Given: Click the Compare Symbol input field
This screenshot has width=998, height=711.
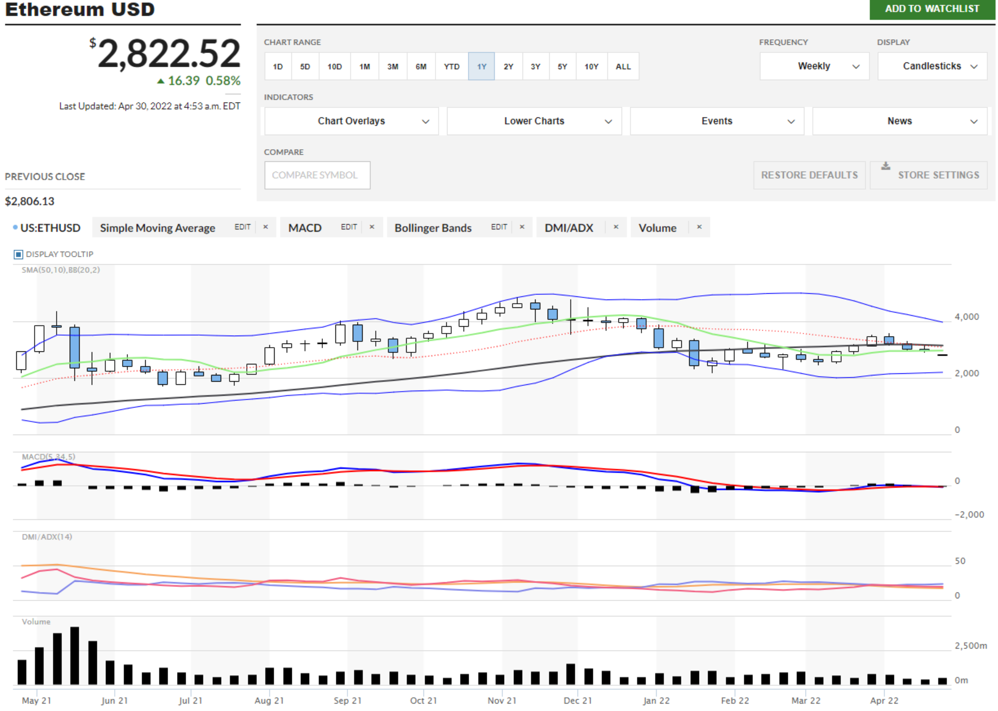Looking at the screenshot, I should [x=318, y=176].
